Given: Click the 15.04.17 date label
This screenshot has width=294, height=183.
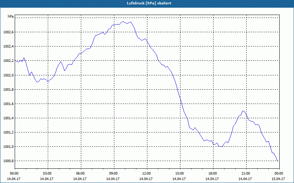Looking at the screenshot, I should 278,179.
